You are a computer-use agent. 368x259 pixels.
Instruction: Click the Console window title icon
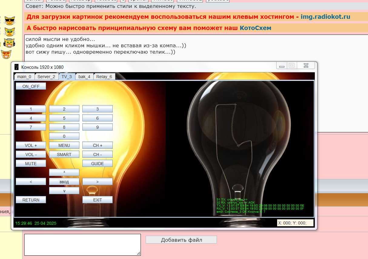(17, 67)
